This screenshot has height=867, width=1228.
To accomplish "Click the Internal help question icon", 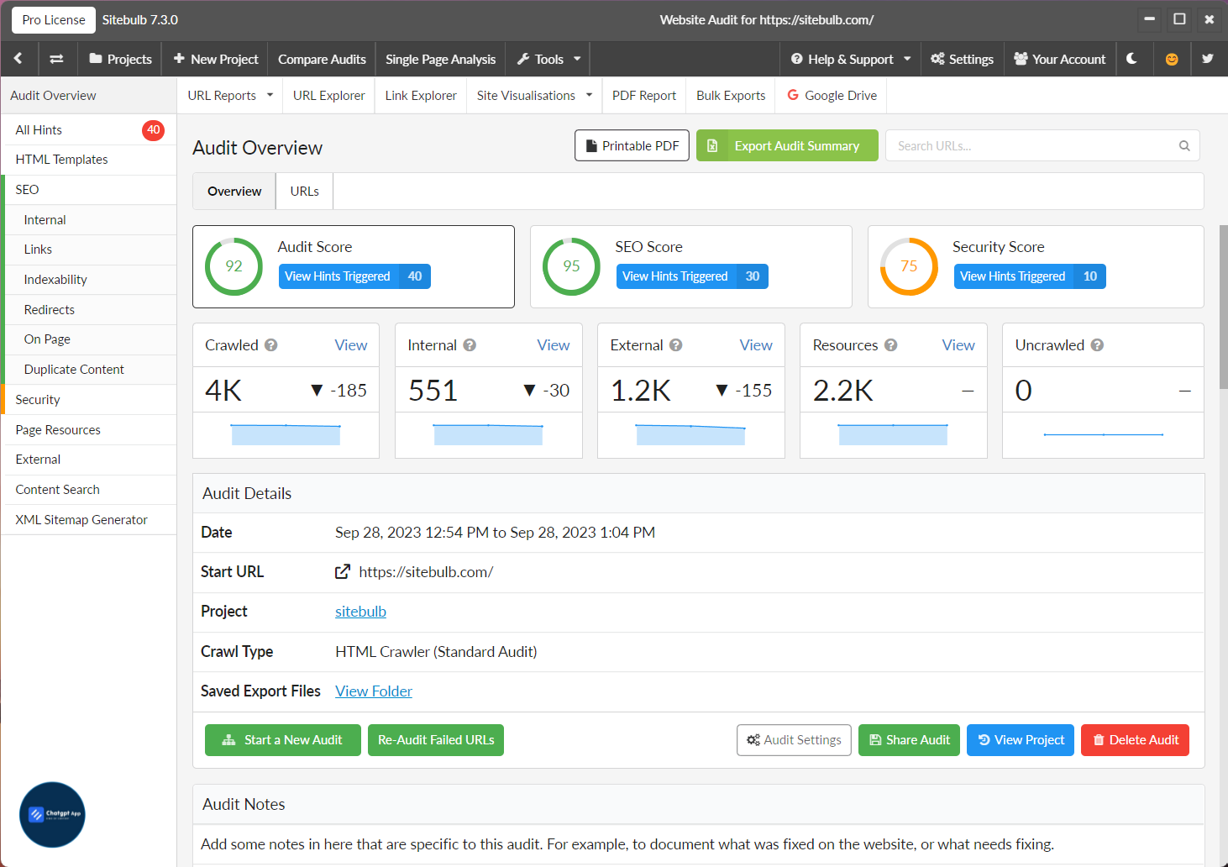I will tap(470, 344).
